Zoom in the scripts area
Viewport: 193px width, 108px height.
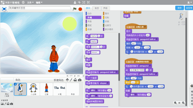coord(183,103)
